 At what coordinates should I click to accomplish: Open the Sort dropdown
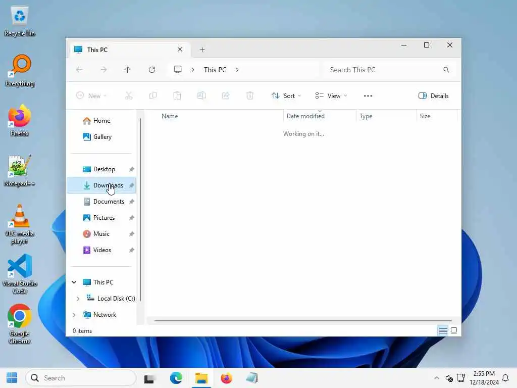point(286,95)
